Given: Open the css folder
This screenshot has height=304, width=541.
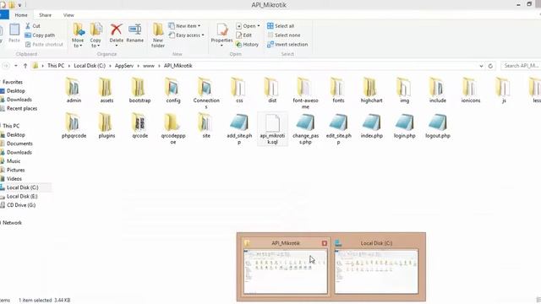Looking at the screenshot, I should 239,90.
